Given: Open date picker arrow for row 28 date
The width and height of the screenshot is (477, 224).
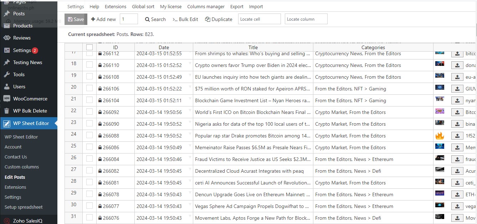Looking at the screenshot, I should click(x=190, y=181).
